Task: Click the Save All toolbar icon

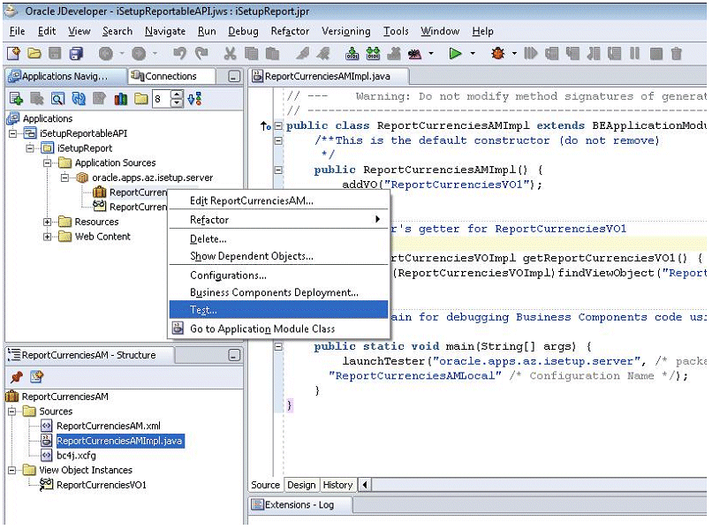Action: point(76,54)
